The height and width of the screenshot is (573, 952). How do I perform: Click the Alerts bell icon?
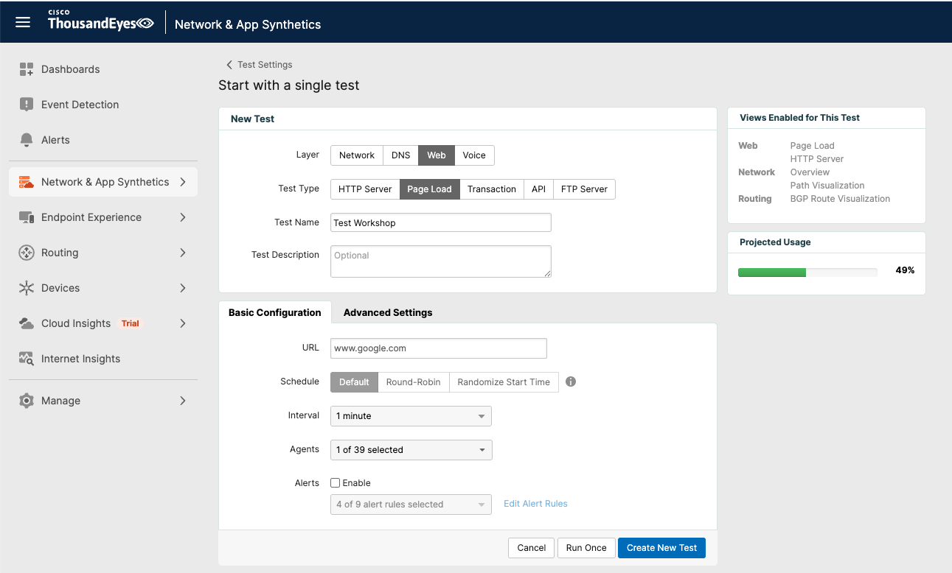click(x=27, y=140)
